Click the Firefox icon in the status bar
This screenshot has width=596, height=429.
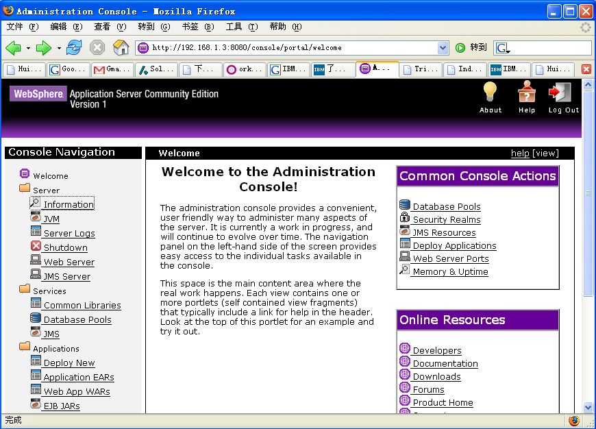pyautogui.click(x=573, y=421)
